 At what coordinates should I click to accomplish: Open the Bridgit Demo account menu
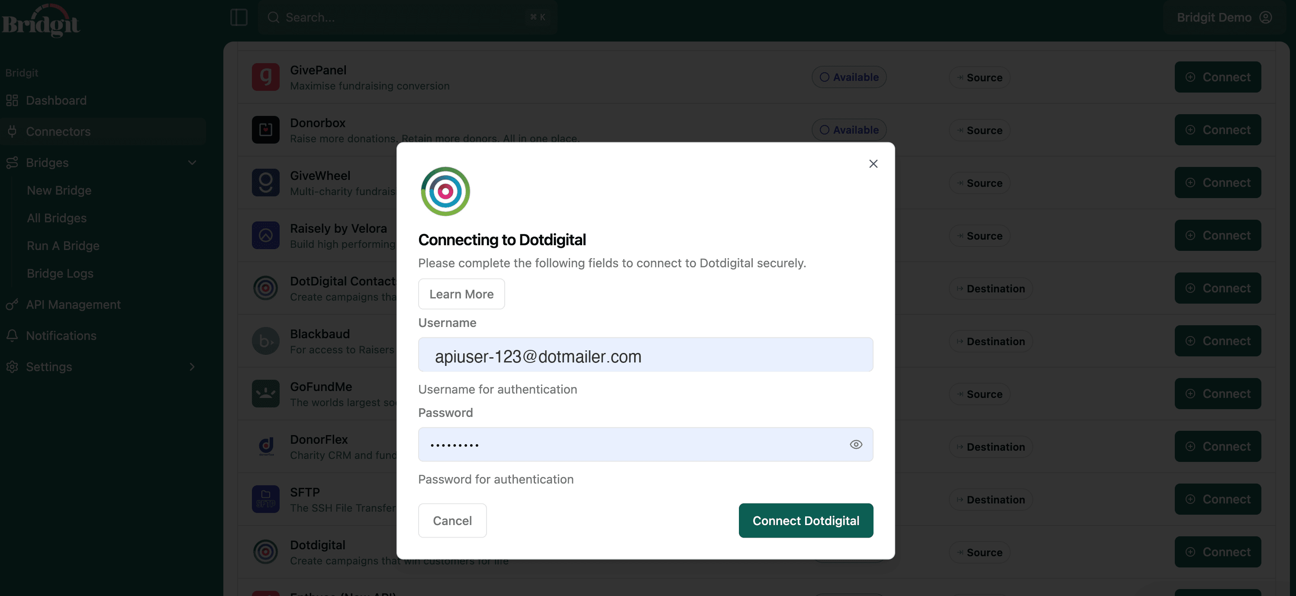click(1224, 17)
